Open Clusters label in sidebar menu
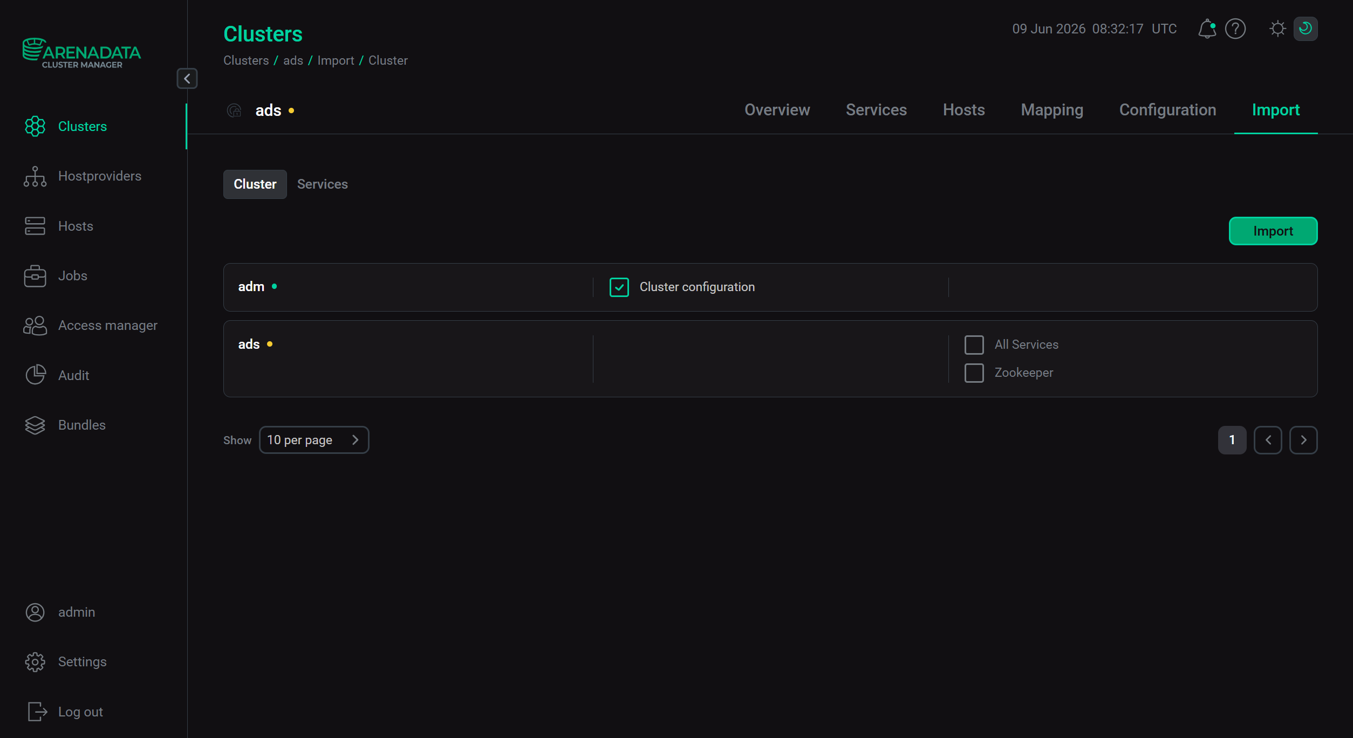 [x=83, y=127]
